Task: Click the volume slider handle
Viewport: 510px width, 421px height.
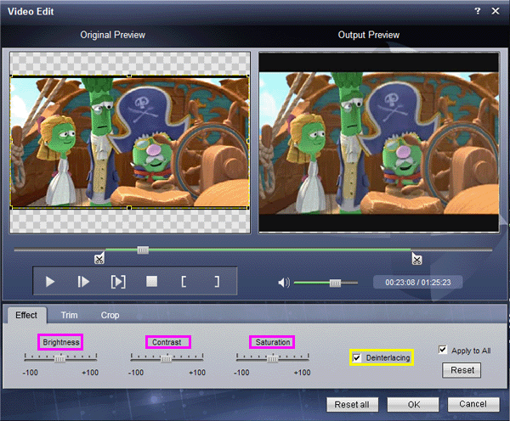Action: [x=335, y=283]
